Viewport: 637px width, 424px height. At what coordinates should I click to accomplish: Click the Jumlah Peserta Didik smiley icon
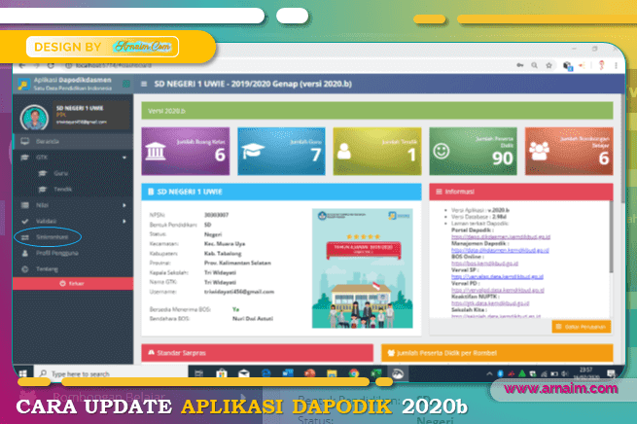coord(442,151)
